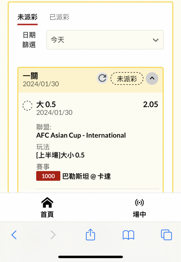The image size is (181, 262).
Task: Open the Safari share icon
Action: pyautogui.click(x=90, y=234)
